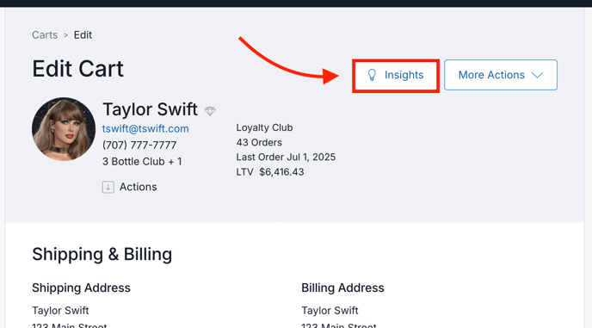592x328 pixels.
Task: Expand the chevron arrow beside More Actions
Action: coord(537,75)
